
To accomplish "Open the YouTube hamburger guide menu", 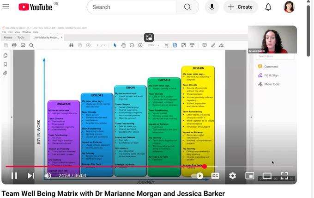I will 6,7.
